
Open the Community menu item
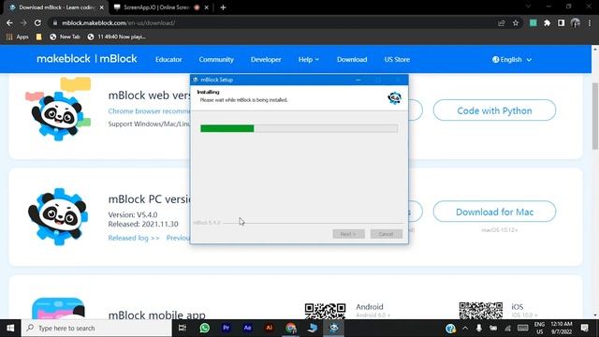216,60
